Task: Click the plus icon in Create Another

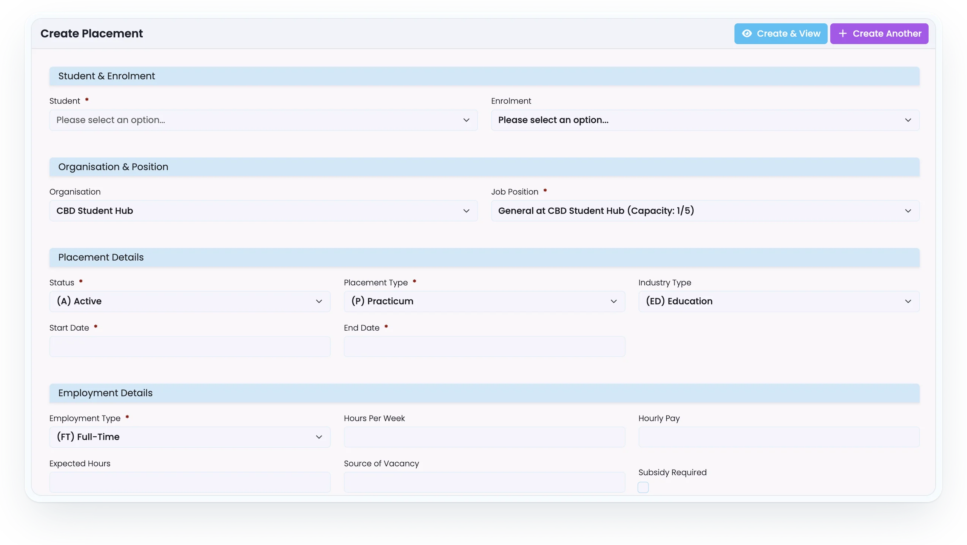Action: [842, 34]
